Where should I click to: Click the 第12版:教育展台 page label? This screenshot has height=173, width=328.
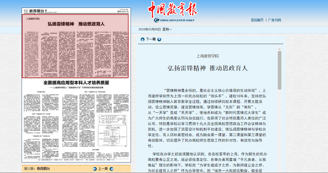(37, 169)
